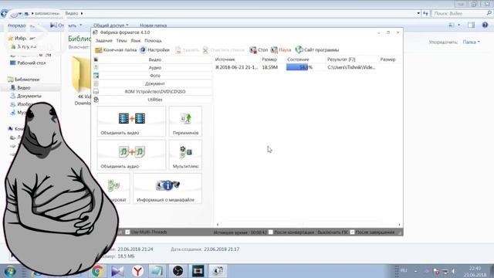Image resolution: width=494 pixels, height=278 pixels.
Task: Click the 18.59M size cell
Action: point(269,67)
